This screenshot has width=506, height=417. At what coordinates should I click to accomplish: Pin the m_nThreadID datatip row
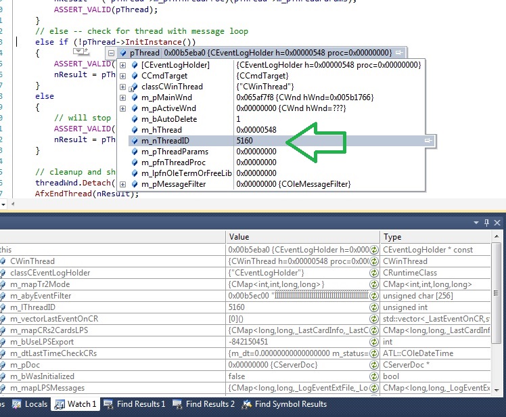tap(428, 140)
